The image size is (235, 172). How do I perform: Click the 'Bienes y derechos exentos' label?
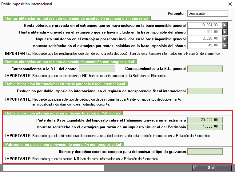click(122, 152)
